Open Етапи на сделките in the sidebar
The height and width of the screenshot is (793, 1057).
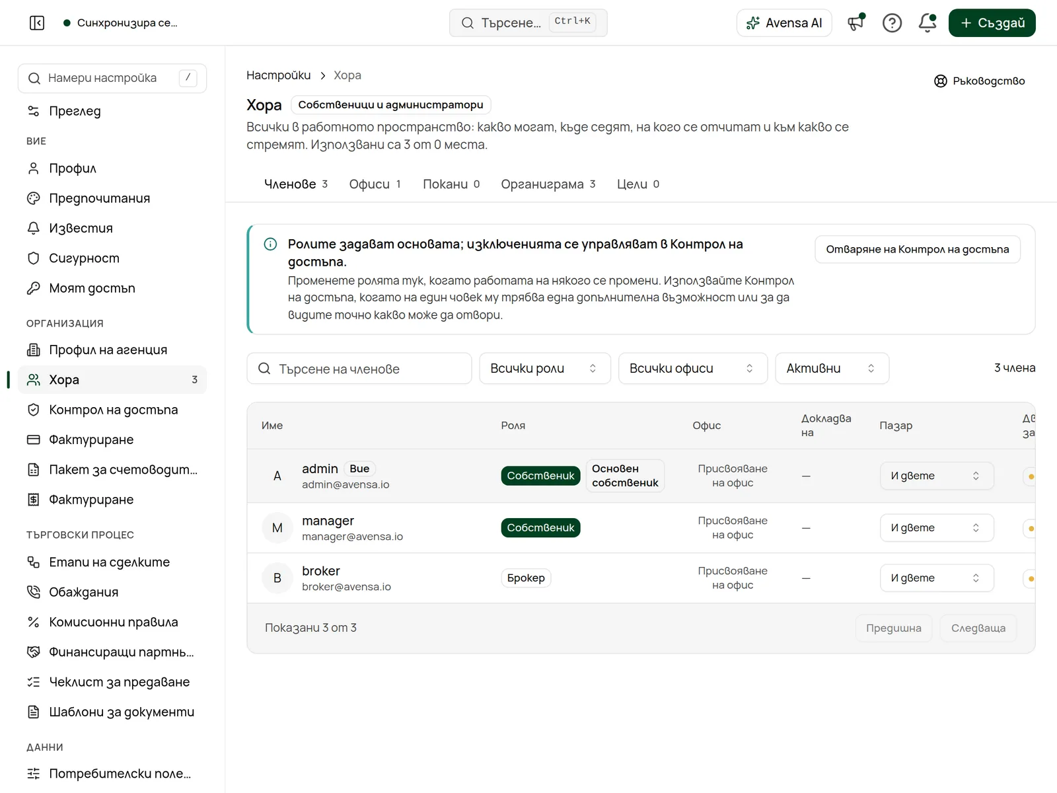pyautogui.click(x=112, y=562)
